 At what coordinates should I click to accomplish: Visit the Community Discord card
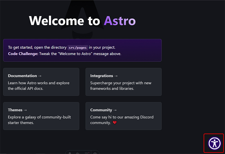pyautogui.click(x=123, y=116)
